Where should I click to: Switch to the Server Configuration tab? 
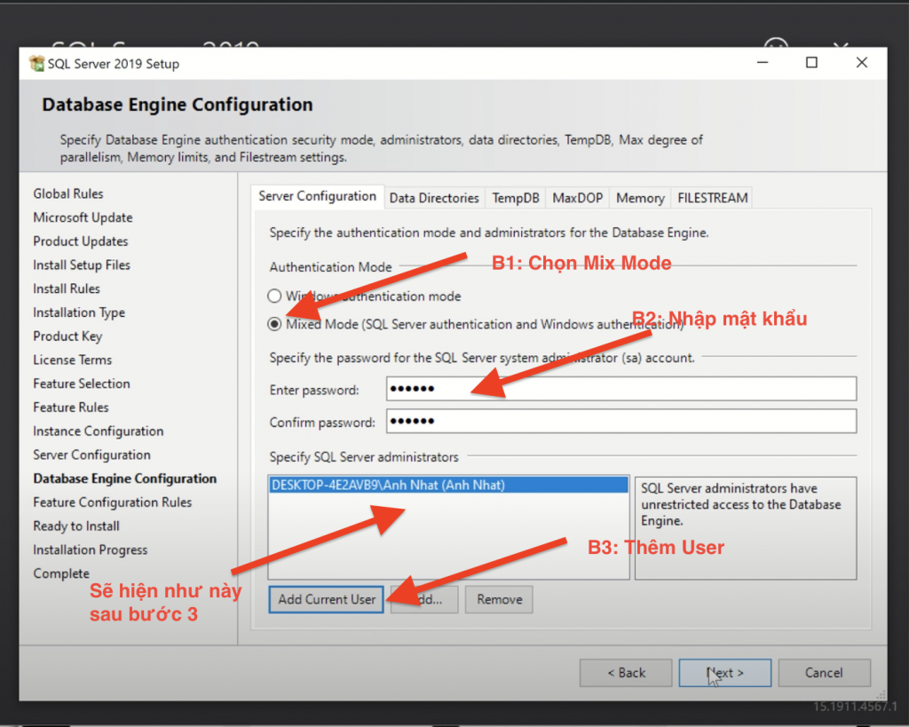coord(317,196)
